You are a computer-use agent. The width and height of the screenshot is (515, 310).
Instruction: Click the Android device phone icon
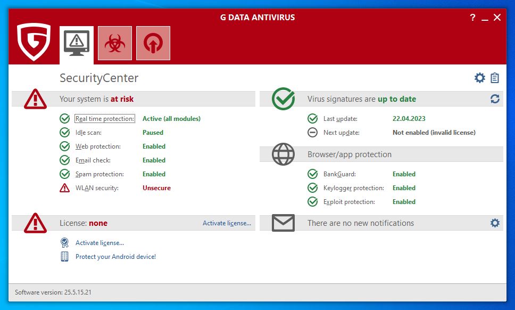(65, 256)
